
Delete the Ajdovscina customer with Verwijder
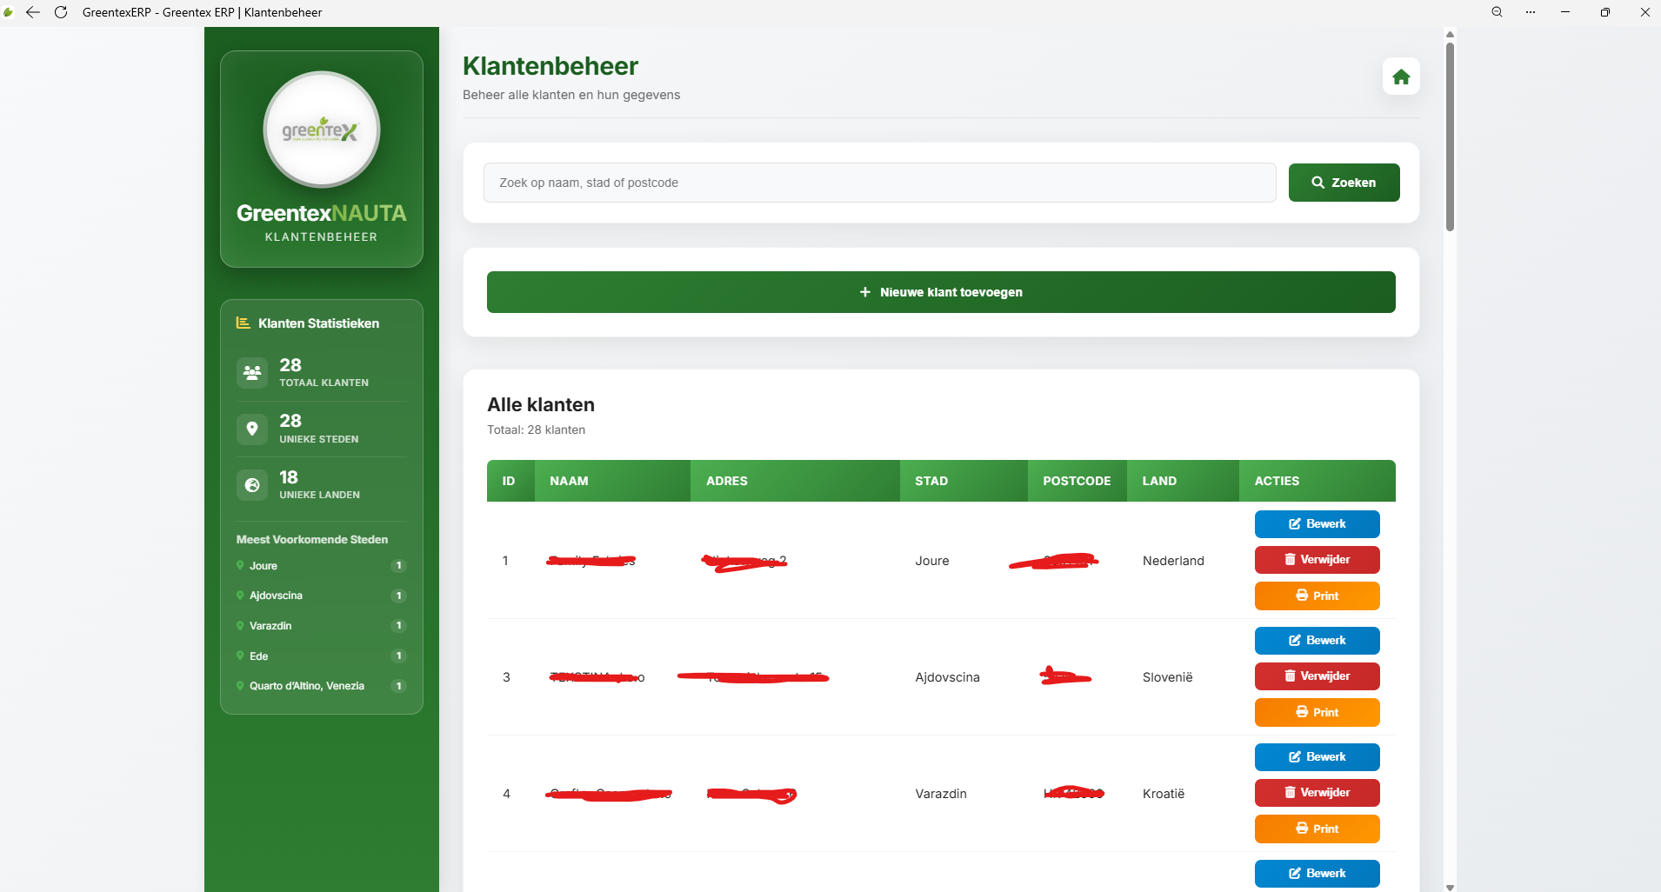pos(1317,676)
